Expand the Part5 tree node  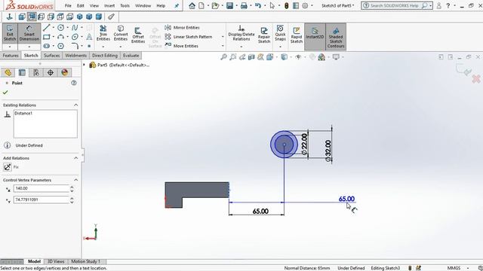[84, 65]
